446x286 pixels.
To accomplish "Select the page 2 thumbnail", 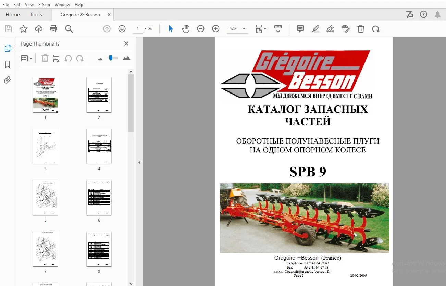I will 99,95.
